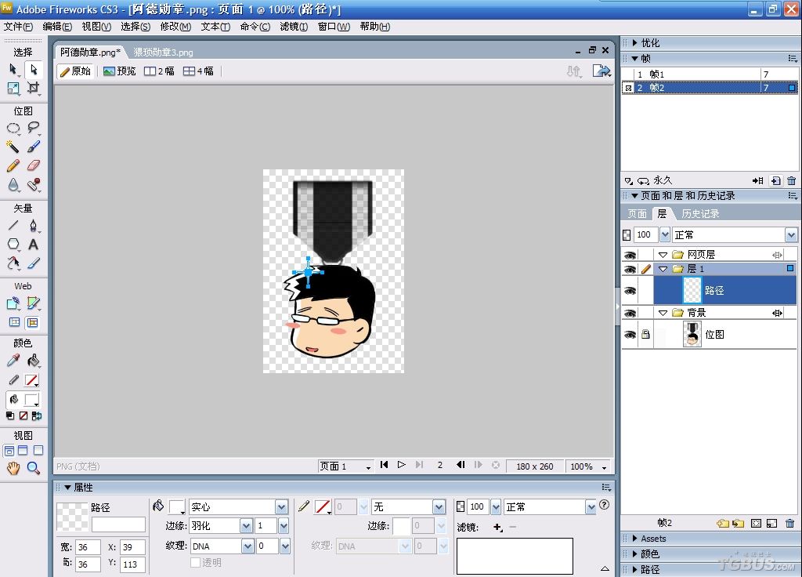This screenshot has height=577, width=802.
Task: Open the fill edge 羽化 dropdown
Action: pos(246,526)
